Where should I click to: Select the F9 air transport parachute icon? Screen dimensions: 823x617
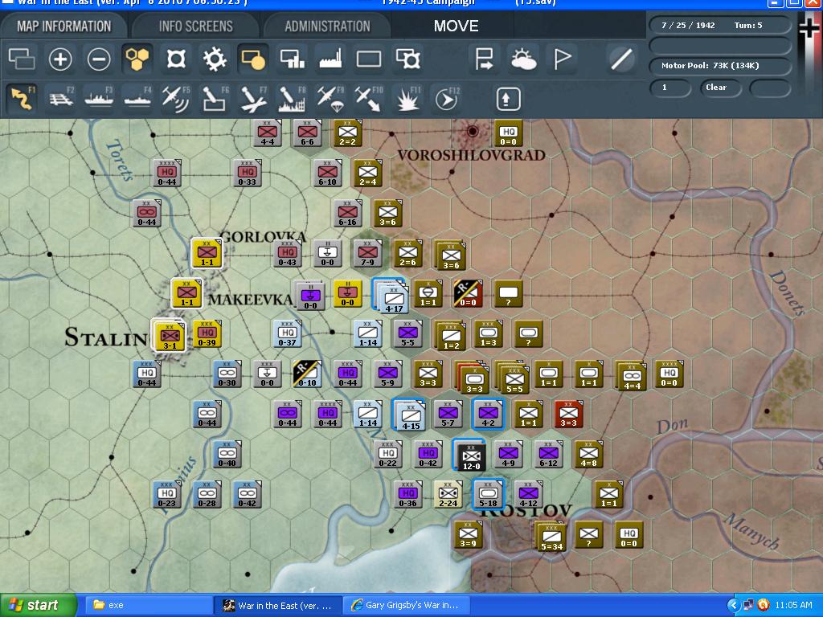coord(330,99)
